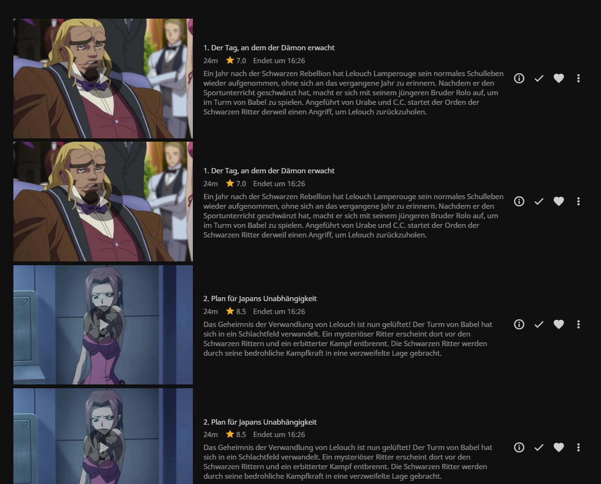Open info for second episode 1 entry

click(519, 201)
